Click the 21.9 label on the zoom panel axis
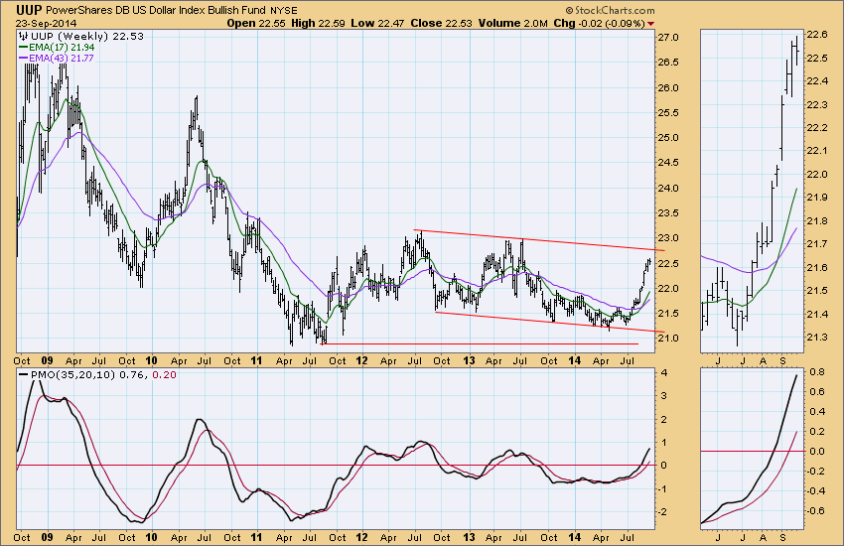The height and width of the screenshot is (546, 844). [x=817, y=198]
